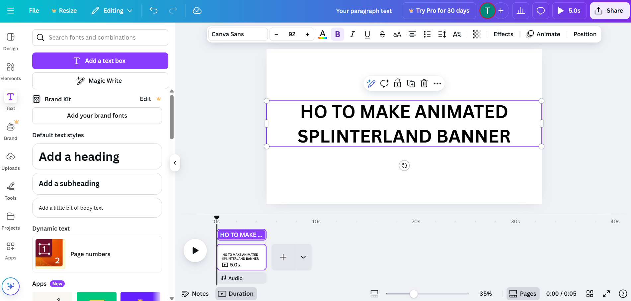Open the Design sidebar tab
The width and height of the screenshot is (631, 301).
11,42
